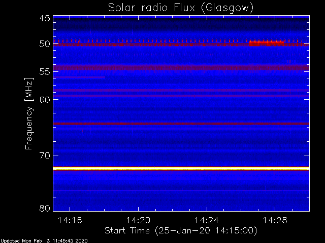The width and height of the screenshot is (325, 243).
Task: Click the 'Start Time (25-Jan-20 14:15:00)' axis title
Action: tap(181, 231)
